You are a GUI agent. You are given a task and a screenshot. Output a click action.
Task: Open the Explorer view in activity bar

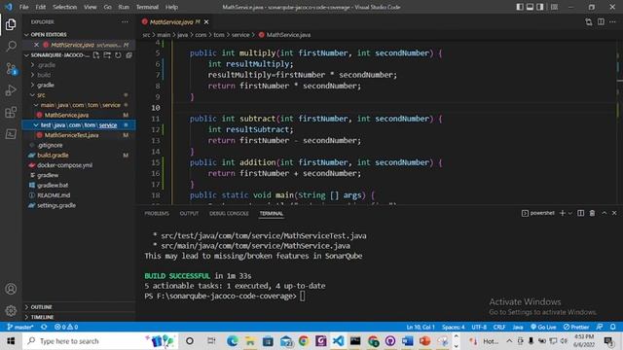[11, 24]
